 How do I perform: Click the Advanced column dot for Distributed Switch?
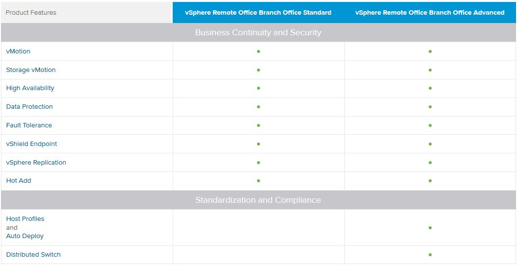pyautogui.click(x=430, y=255)
